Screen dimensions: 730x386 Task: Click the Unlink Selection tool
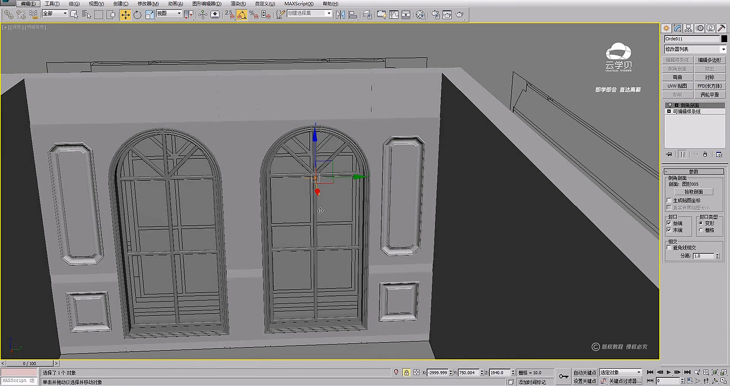coord(21,14)
